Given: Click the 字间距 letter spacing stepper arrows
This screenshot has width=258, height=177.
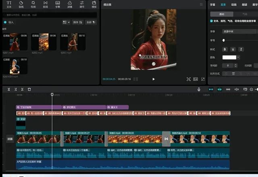Looking at the screenshot, I should [x=235, y=65].
